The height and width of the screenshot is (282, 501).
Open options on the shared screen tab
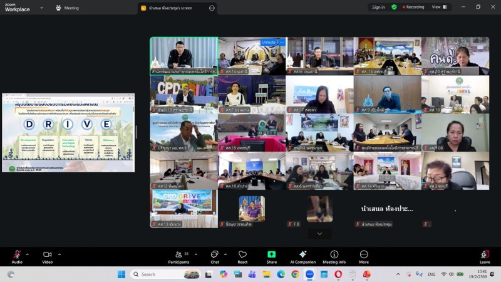(212, 8)
